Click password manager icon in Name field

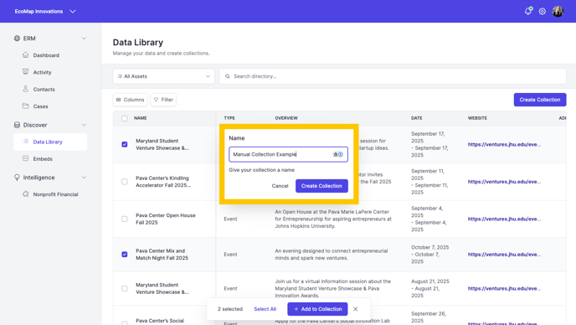pos(338,154)
